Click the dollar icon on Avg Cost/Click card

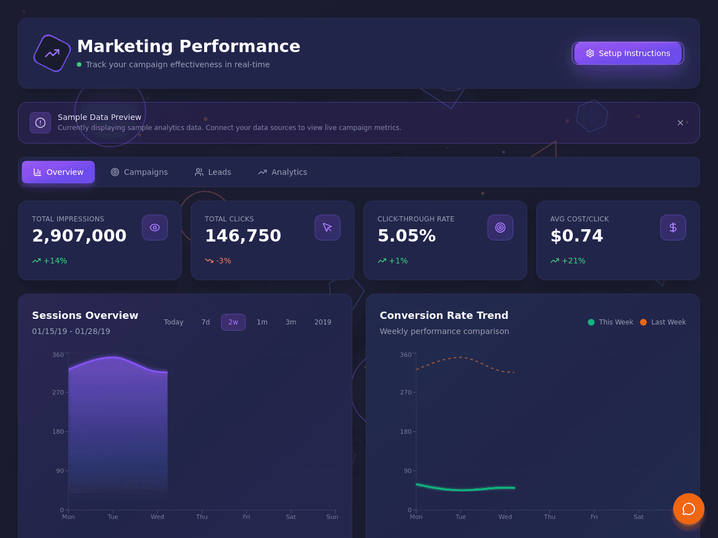(x=673, y=228)
